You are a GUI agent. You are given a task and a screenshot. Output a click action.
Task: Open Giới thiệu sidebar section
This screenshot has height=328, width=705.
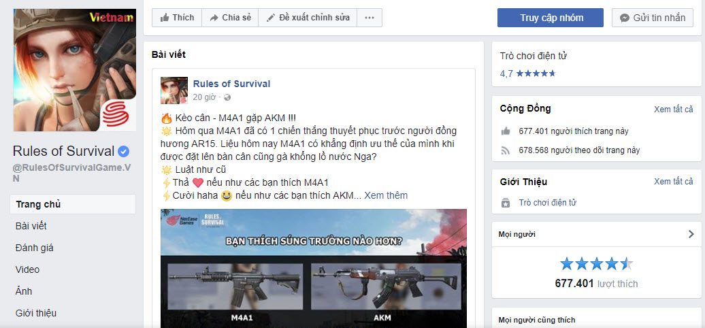coord(36,313)
